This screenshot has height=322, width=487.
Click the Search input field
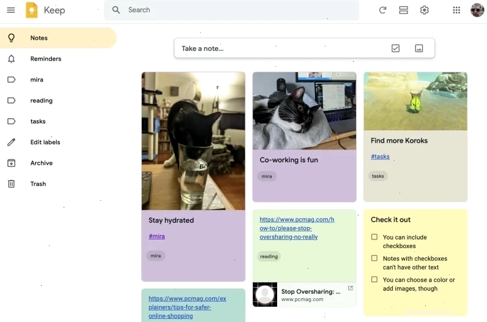pos(231,10)
